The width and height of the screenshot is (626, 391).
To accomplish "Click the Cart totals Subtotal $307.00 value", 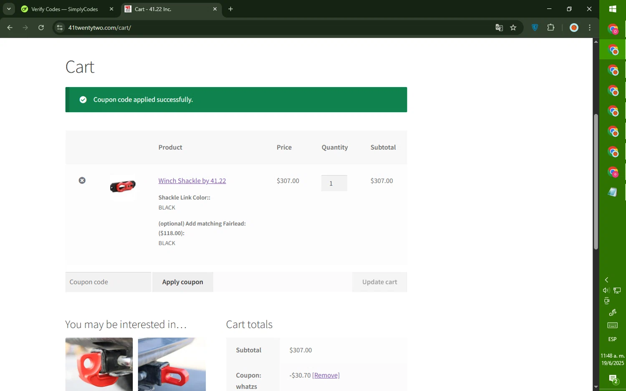I will pos(300,350).
